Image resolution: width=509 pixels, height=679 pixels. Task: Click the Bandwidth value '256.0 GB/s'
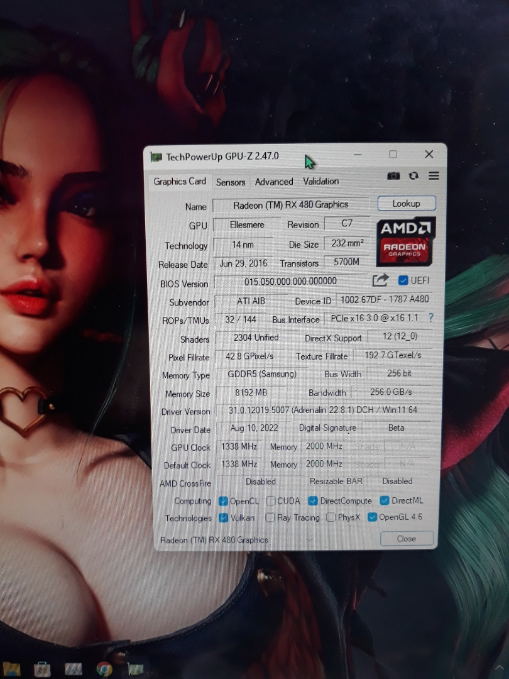click(391, 392)
